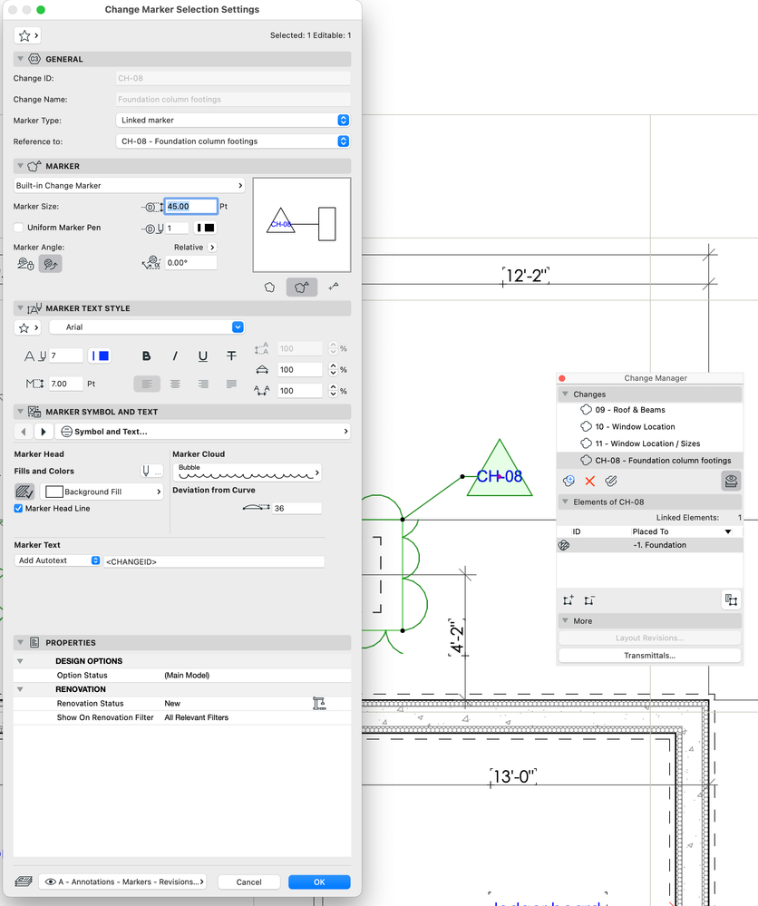Image resolution: width=758 pixels, height=906 pixels.
Task: Collapse the MARKER TEXT STYLE section
Action: (x=20, y=308)
